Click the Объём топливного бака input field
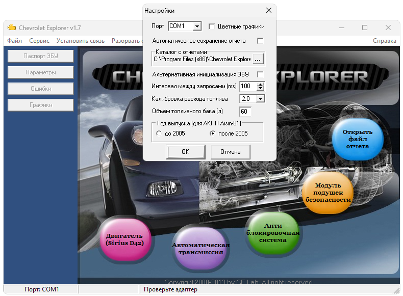Image resolution: width=403 pixels, height=296 pixels. coord(245,112)
